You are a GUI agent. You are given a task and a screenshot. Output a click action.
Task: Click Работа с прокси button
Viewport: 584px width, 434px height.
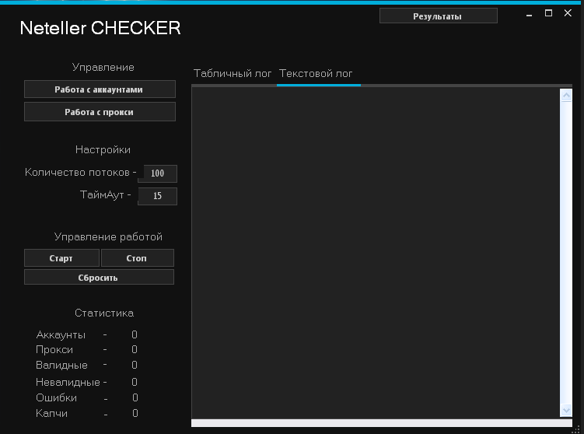[x=100, y=112]
